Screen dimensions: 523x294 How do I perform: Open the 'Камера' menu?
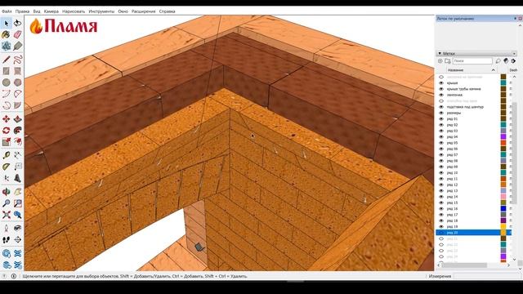pyautogui.click(x=51, y=11)
